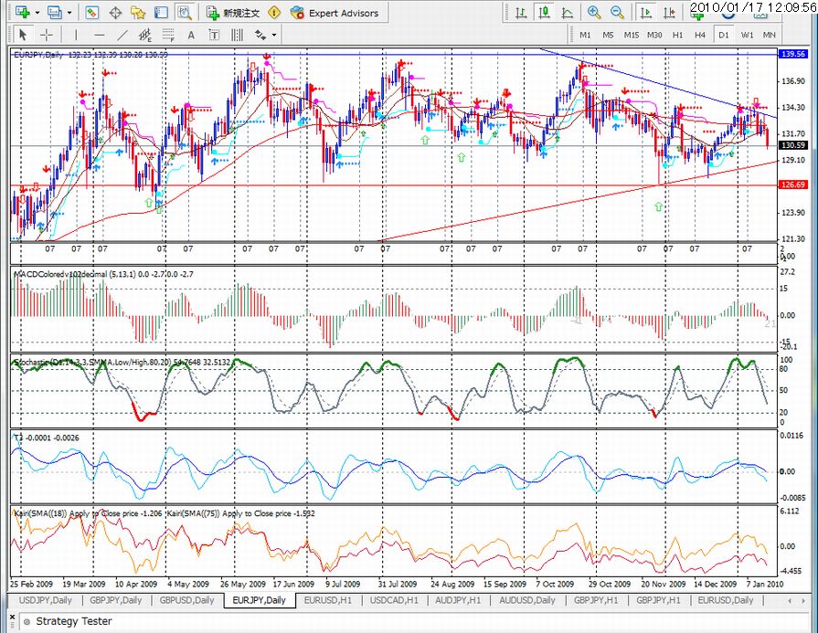This screenshot has height=633, width=818.
Task: Expand the arrows objects dropdown
Action: pos(273,35)
